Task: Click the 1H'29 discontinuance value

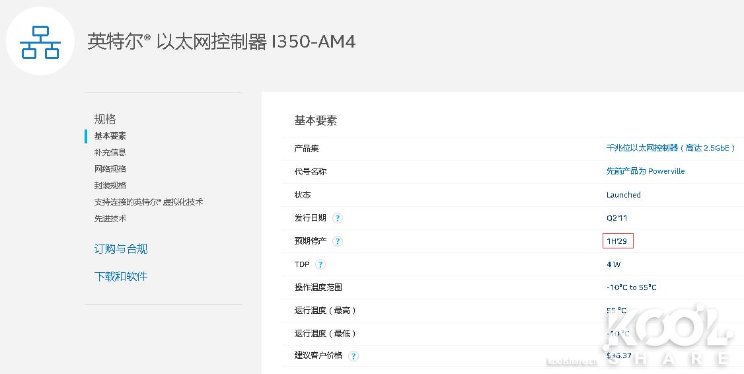Action: (617, 241)
